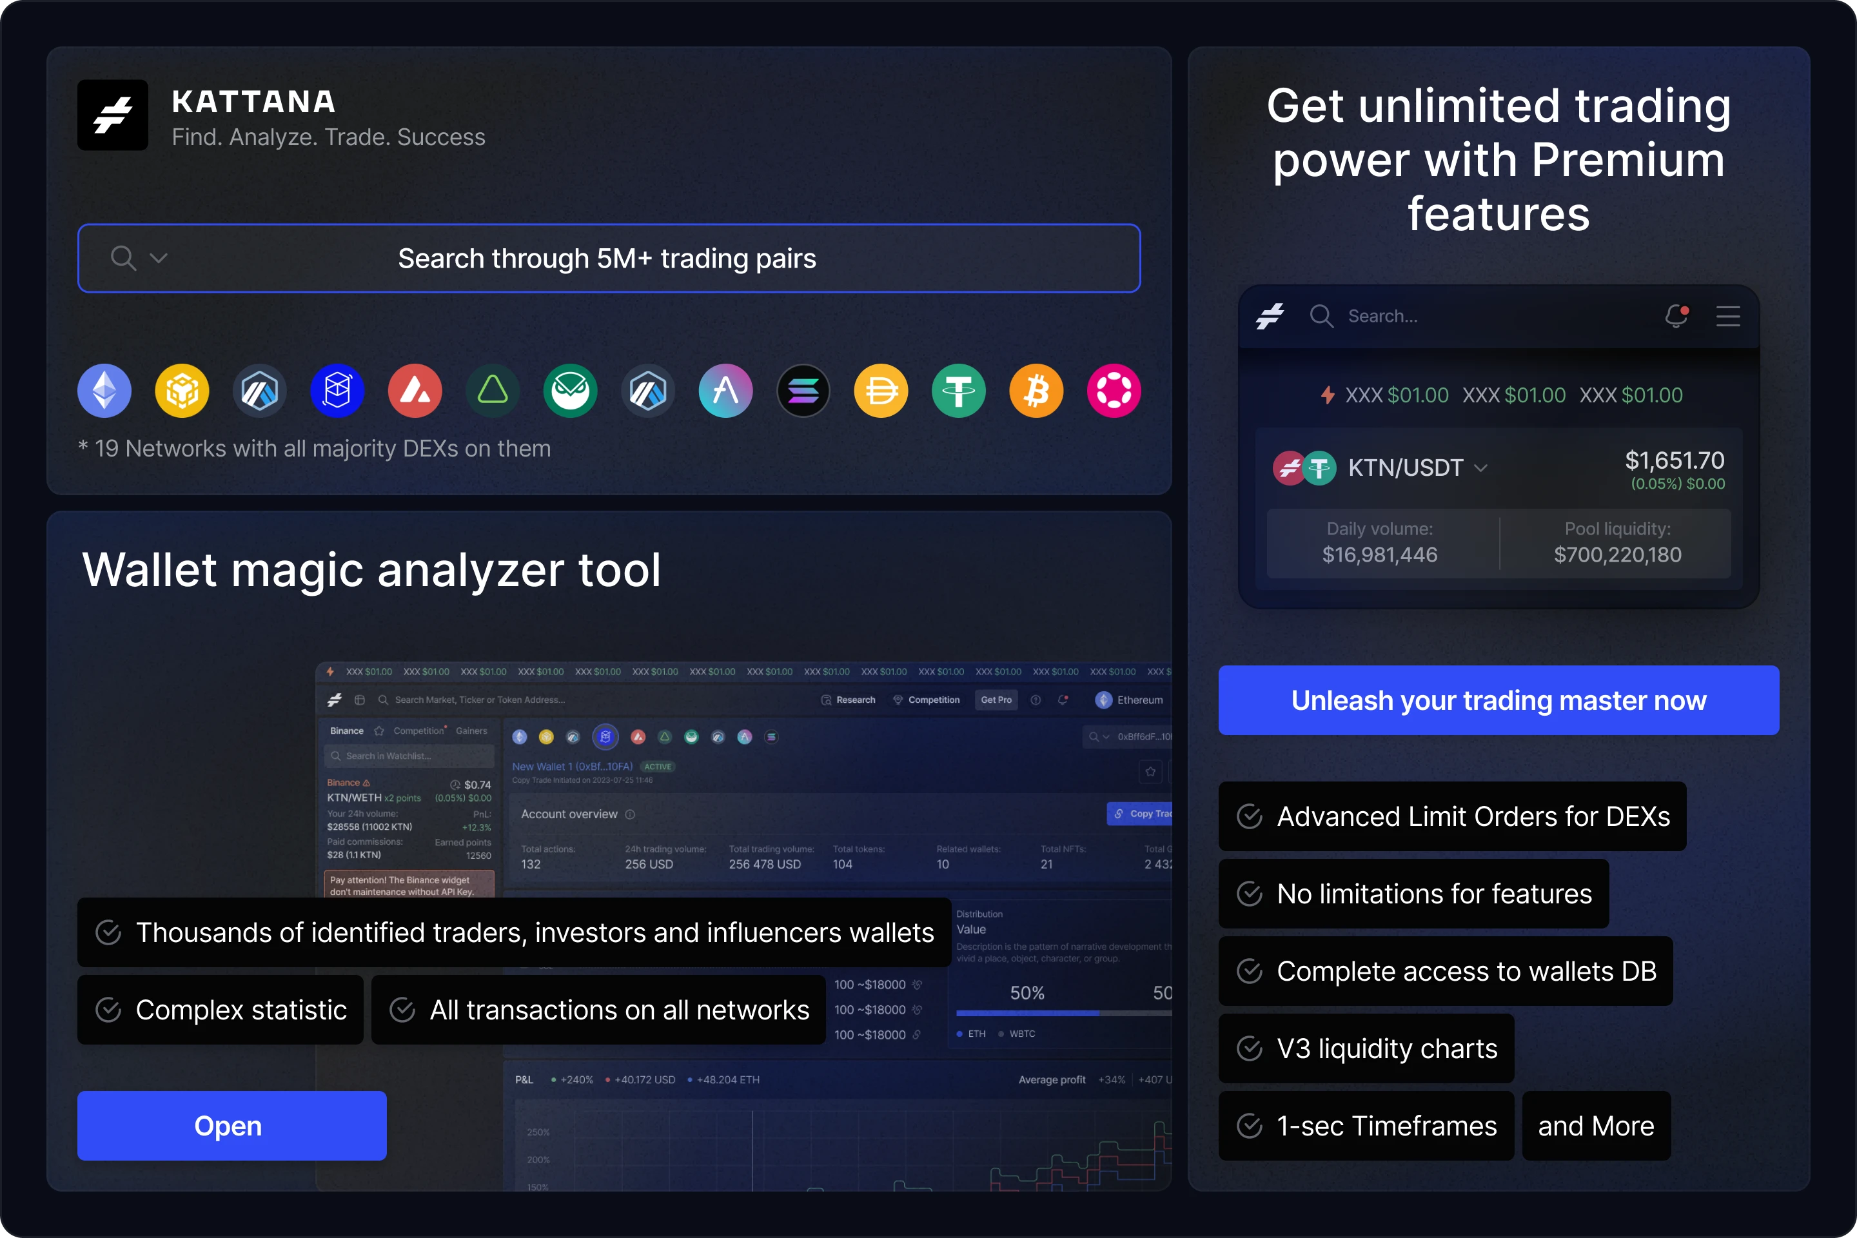
Task: Open the notification bell in the dashboard header
Action: [1063, 700]
